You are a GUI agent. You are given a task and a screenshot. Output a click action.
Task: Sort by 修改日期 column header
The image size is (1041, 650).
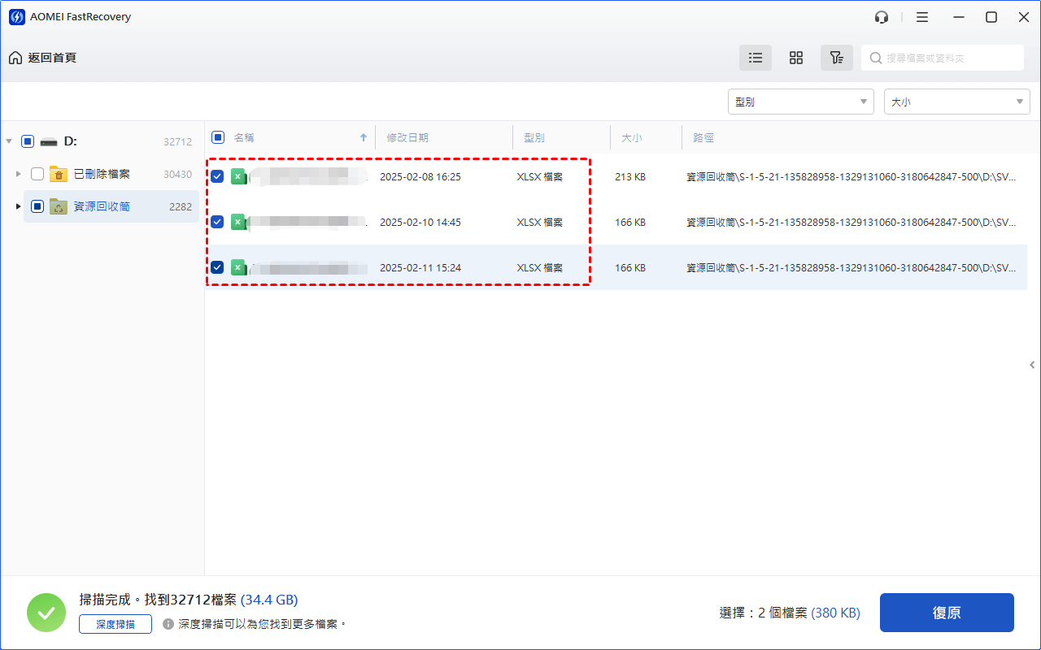pyautogui.click(x=407, y=138)
